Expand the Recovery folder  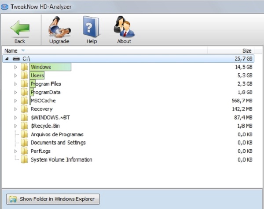coord(16,109)
